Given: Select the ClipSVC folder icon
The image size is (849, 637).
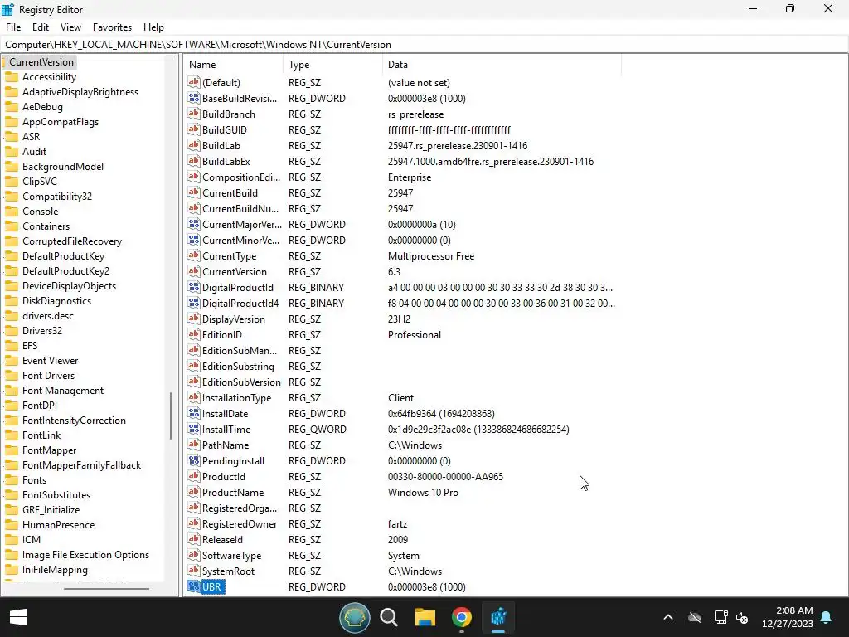Looking at the screenshot, I should tap(12, 182).
